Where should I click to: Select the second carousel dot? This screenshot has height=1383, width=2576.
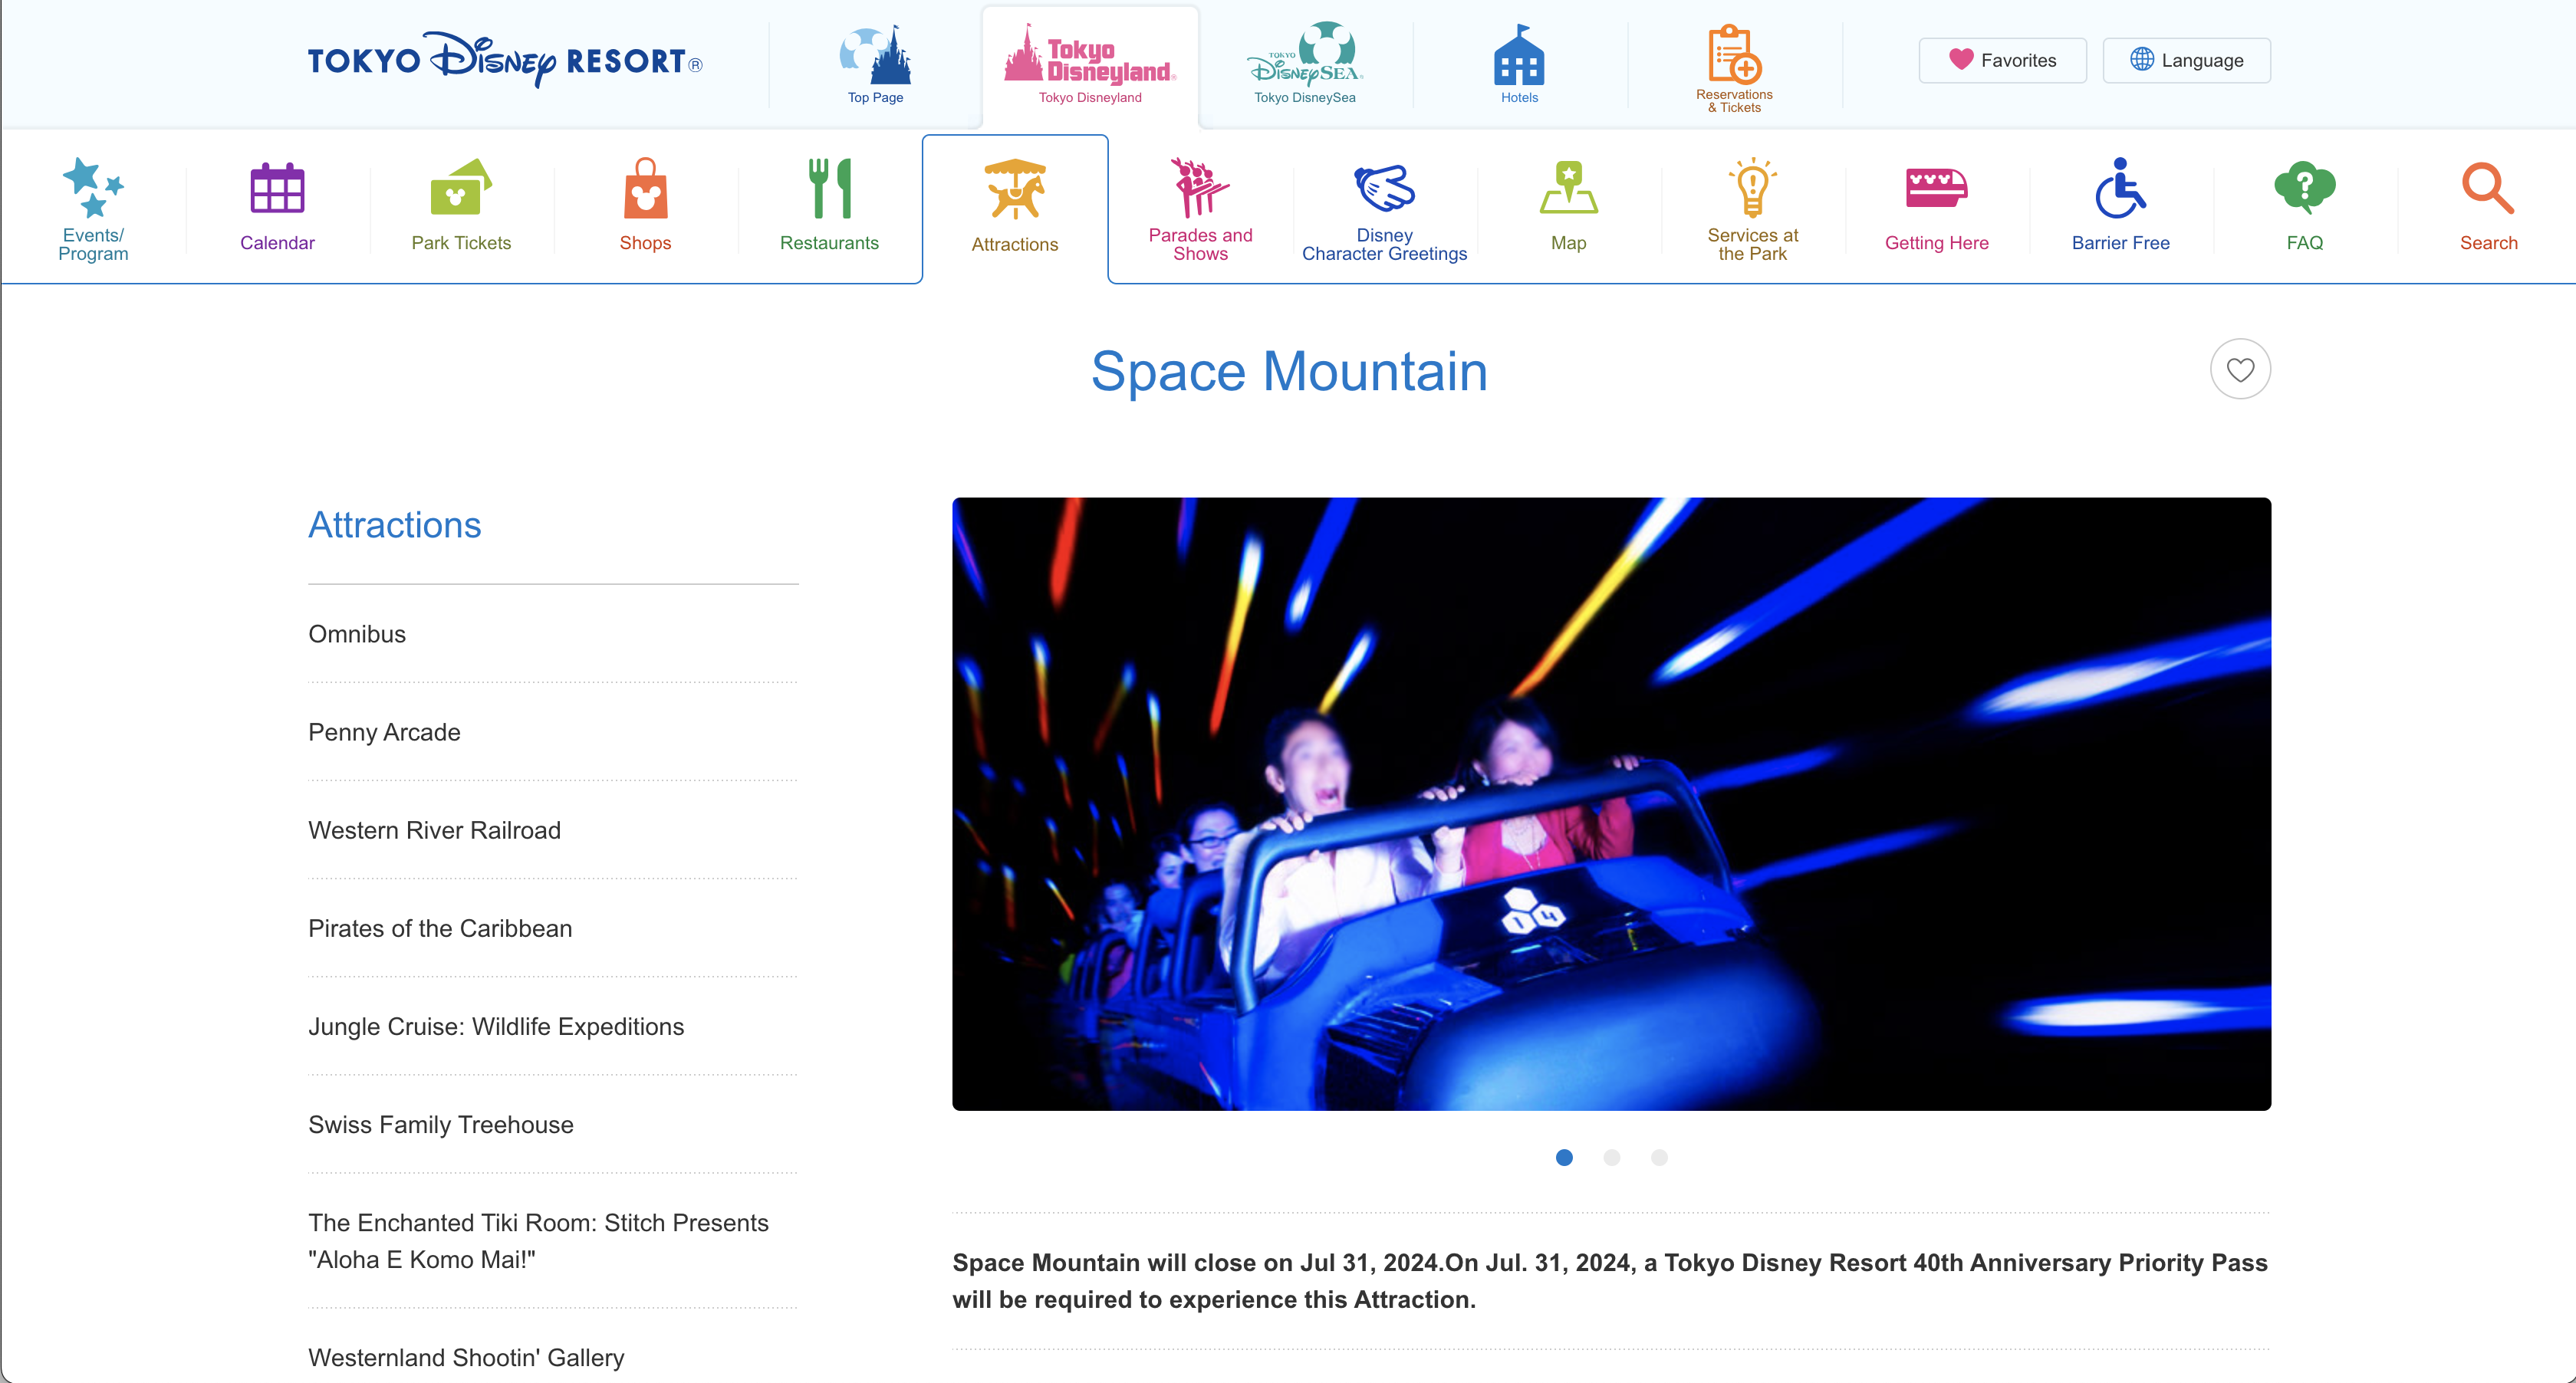click(x=1612, y=1157)
